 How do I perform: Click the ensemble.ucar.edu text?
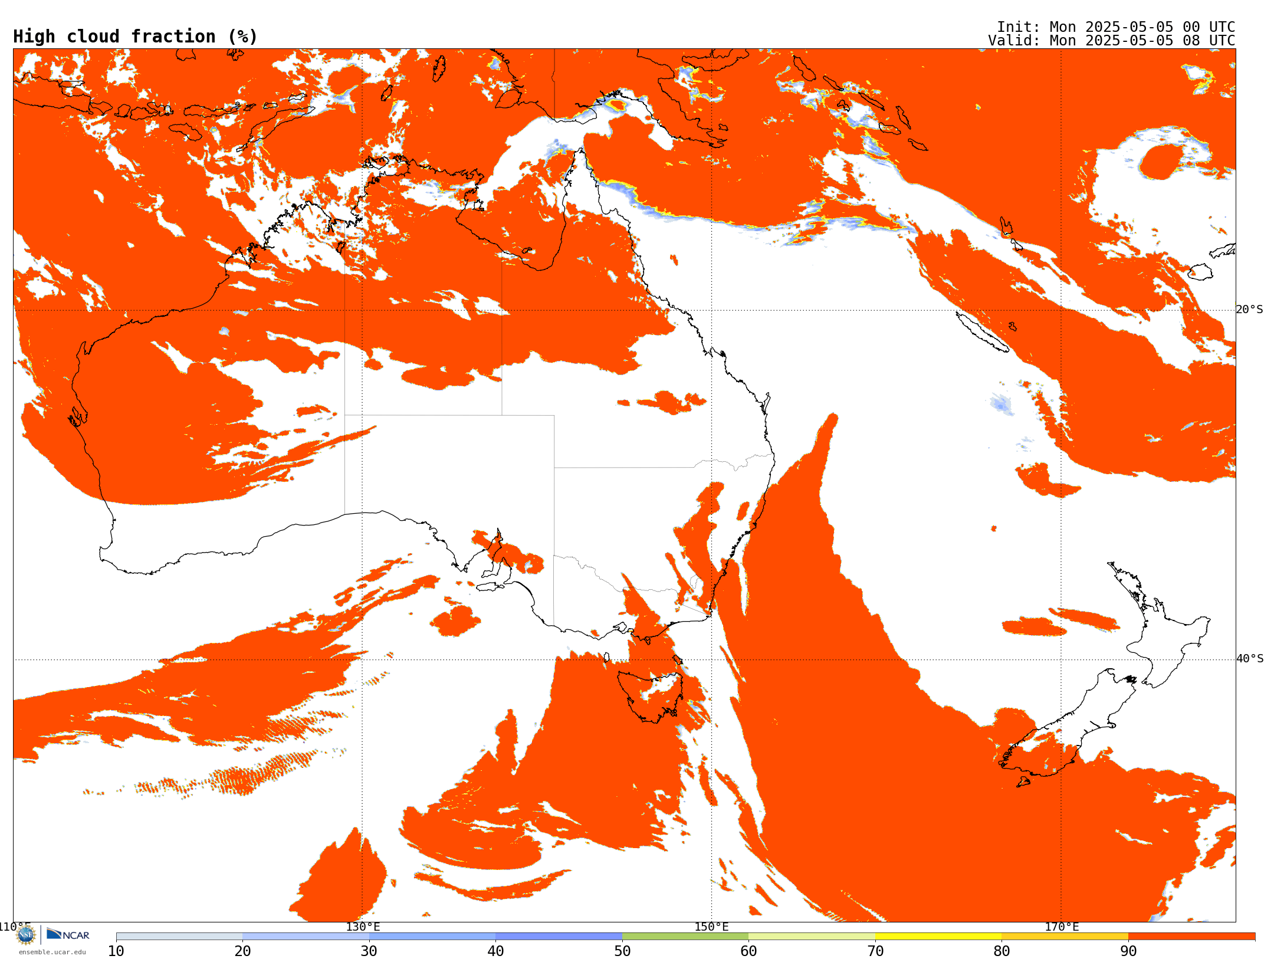[52, 952]
